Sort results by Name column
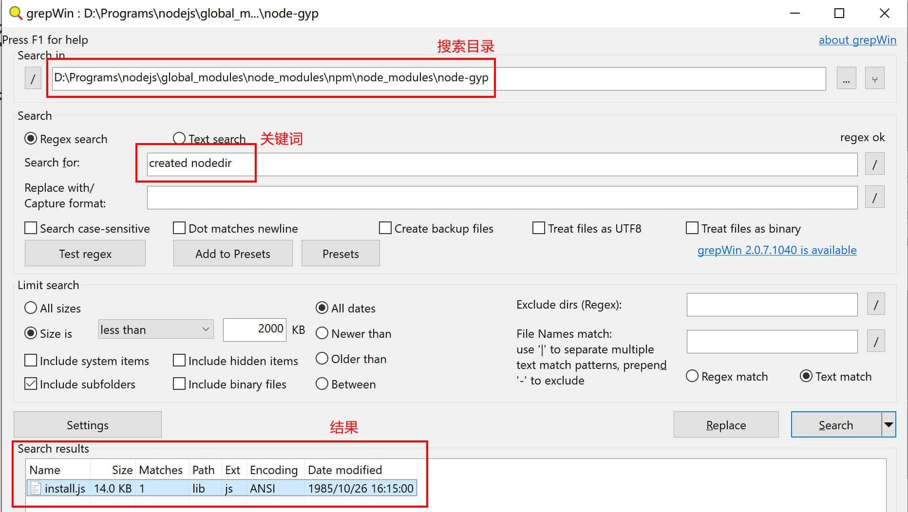The height and width of the screenshot is (512, 908). tap(57, 470)
